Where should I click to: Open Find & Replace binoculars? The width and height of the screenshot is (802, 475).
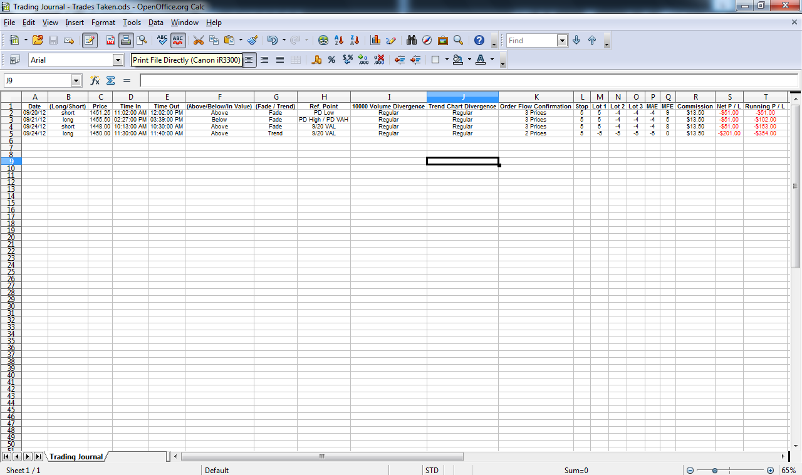tap(412, 40)
